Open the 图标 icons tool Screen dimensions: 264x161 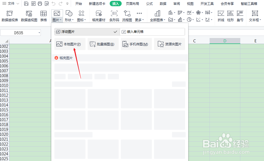pyautogui.click(x=81, y=16)
